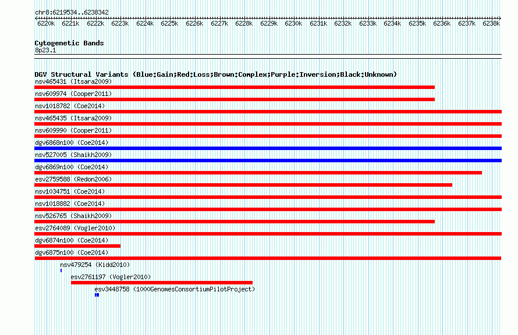
Task: Select nsv527005 blue gain bar
Action: pyautogui.click(x=268, y=161)
